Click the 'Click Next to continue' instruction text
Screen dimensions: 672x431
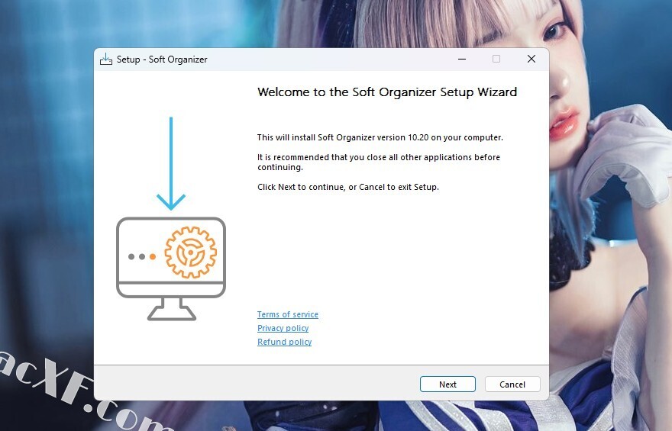click(348, 187)
